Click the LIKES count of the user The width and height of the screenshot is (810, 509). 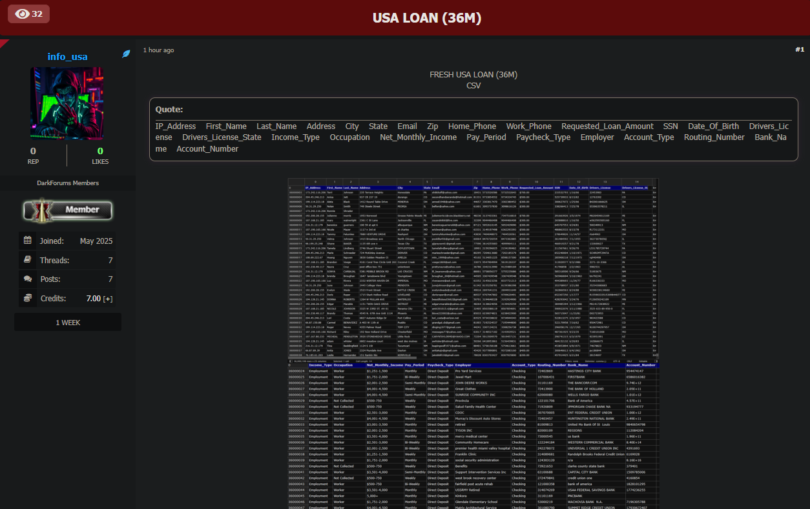click(100, 151)
